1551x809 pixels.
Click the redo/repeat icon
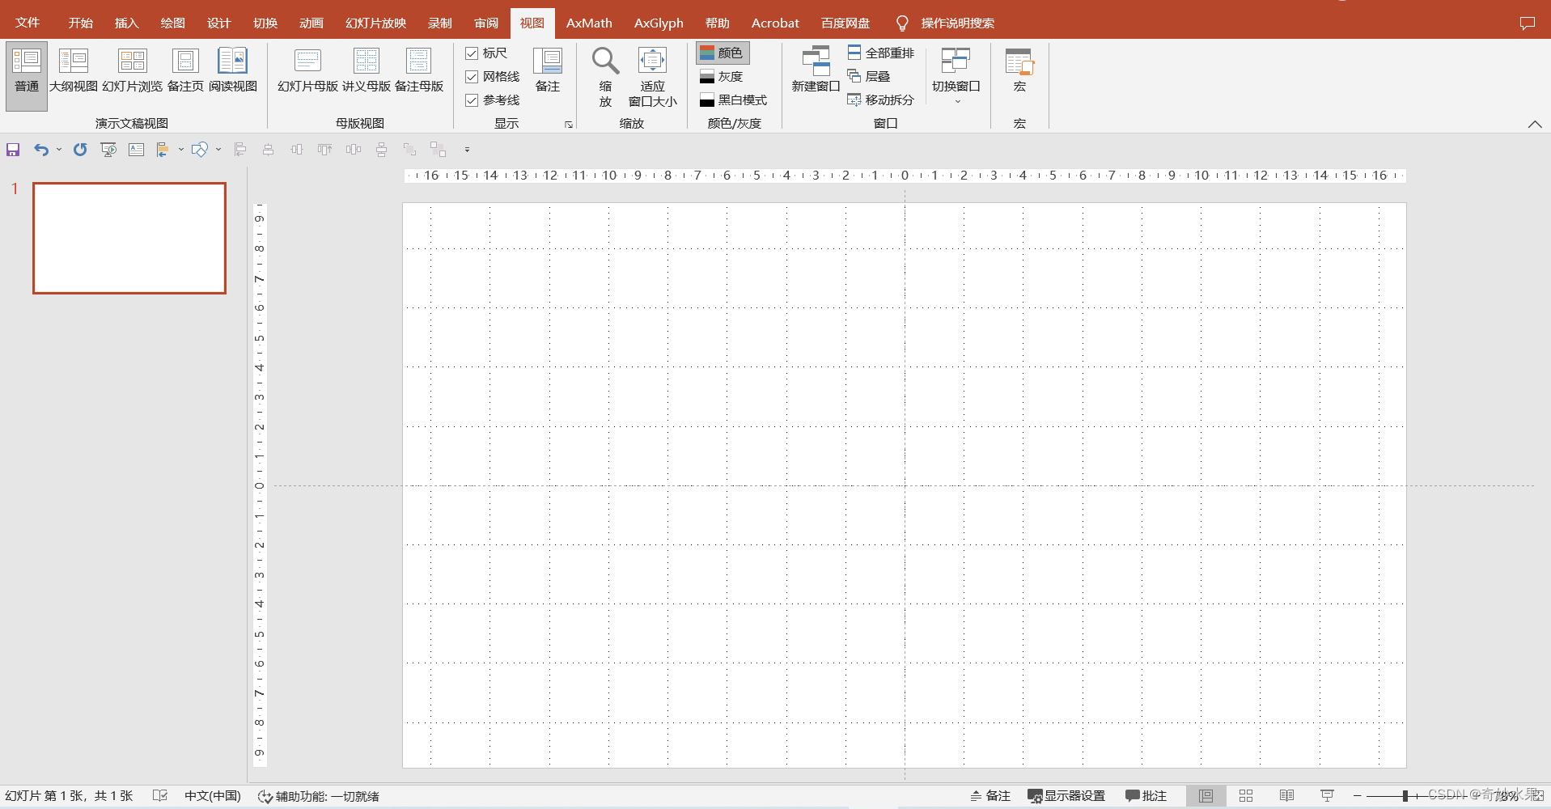(x=80, y=150)
